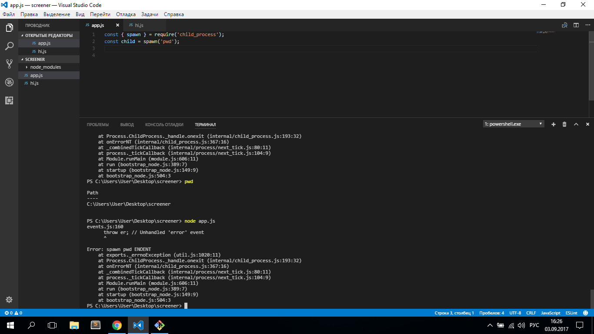Image resolution: width=594 pixels, height=334 pixels.
Task: Open hi.js in the SCREENER folder
Action: (x=49, y=83)
